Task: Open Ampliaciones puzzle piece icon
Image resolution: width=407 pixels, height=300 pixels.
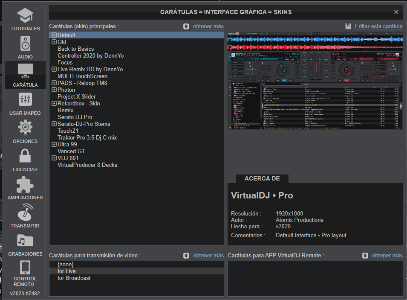Action: [x=25, y=184]
